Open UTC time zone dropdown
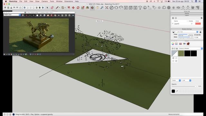Viewport: 206px width, 116px height. click(187, 32)
